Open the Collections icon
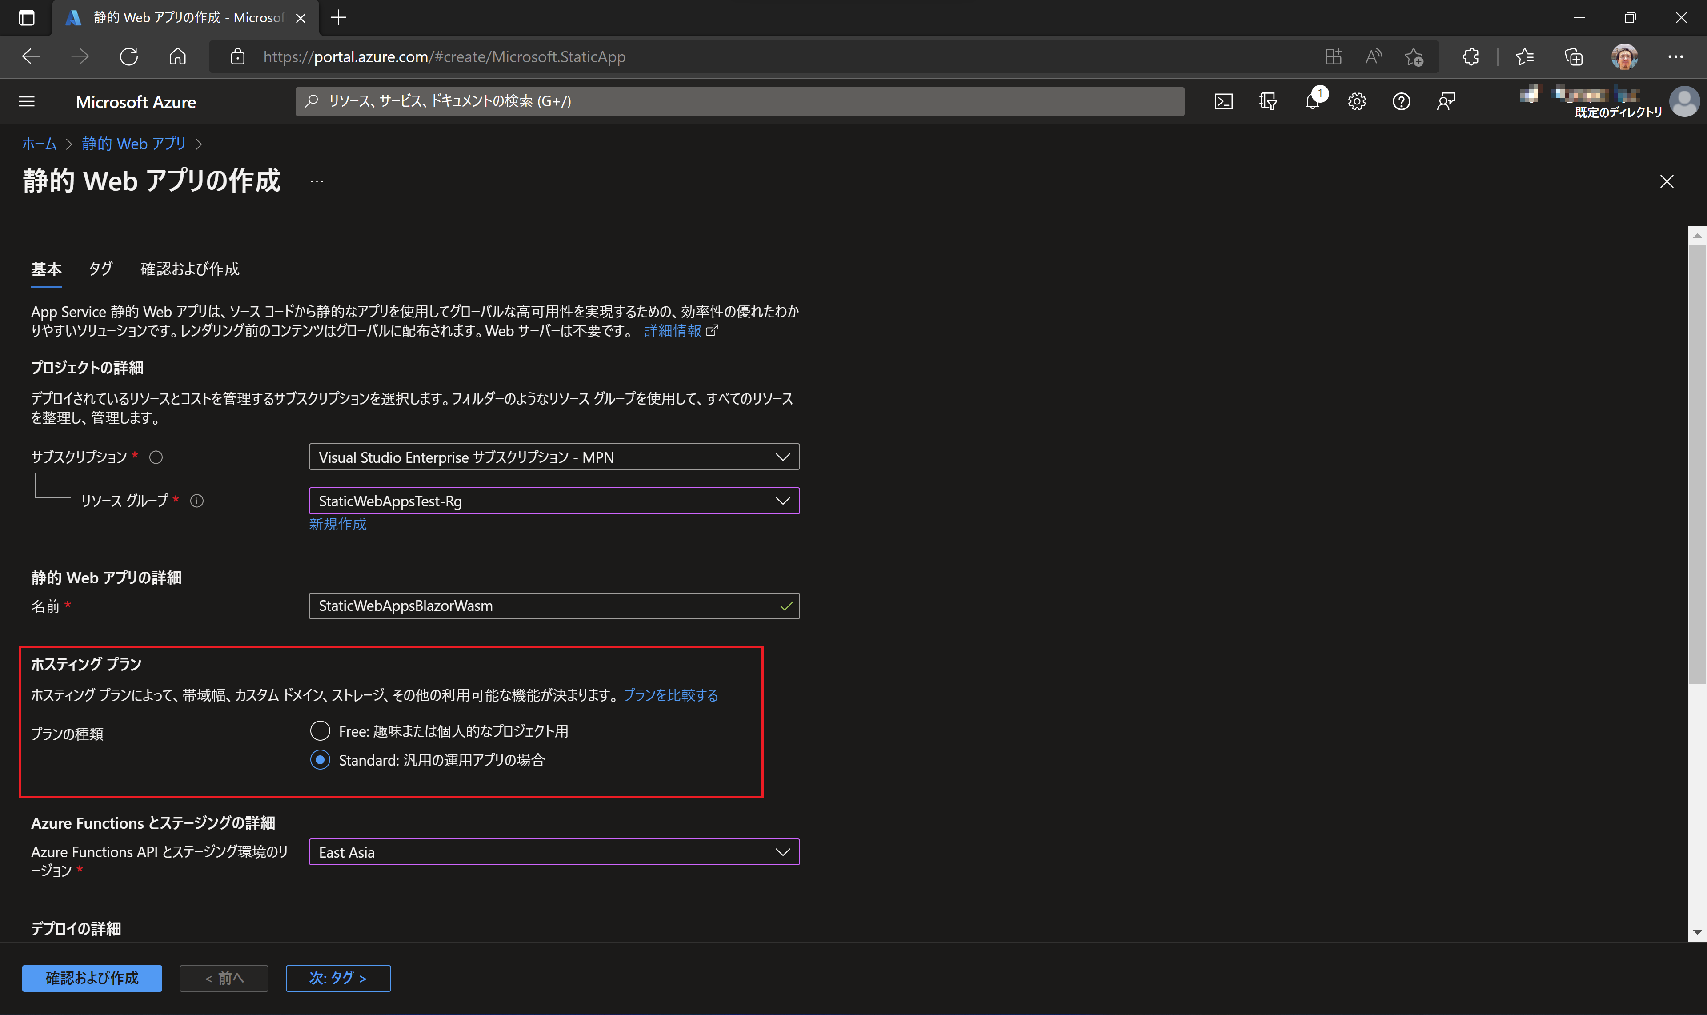 (1574, 56)
